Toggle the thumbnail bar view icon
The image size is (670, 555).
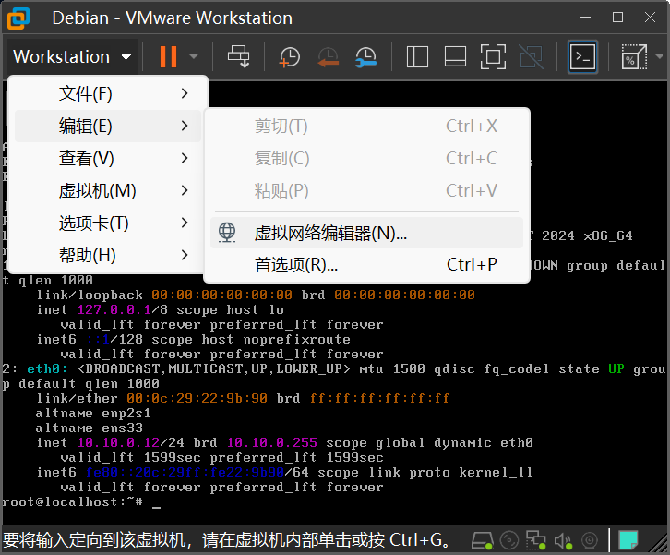pyautogui.click(x=454, y=56)
